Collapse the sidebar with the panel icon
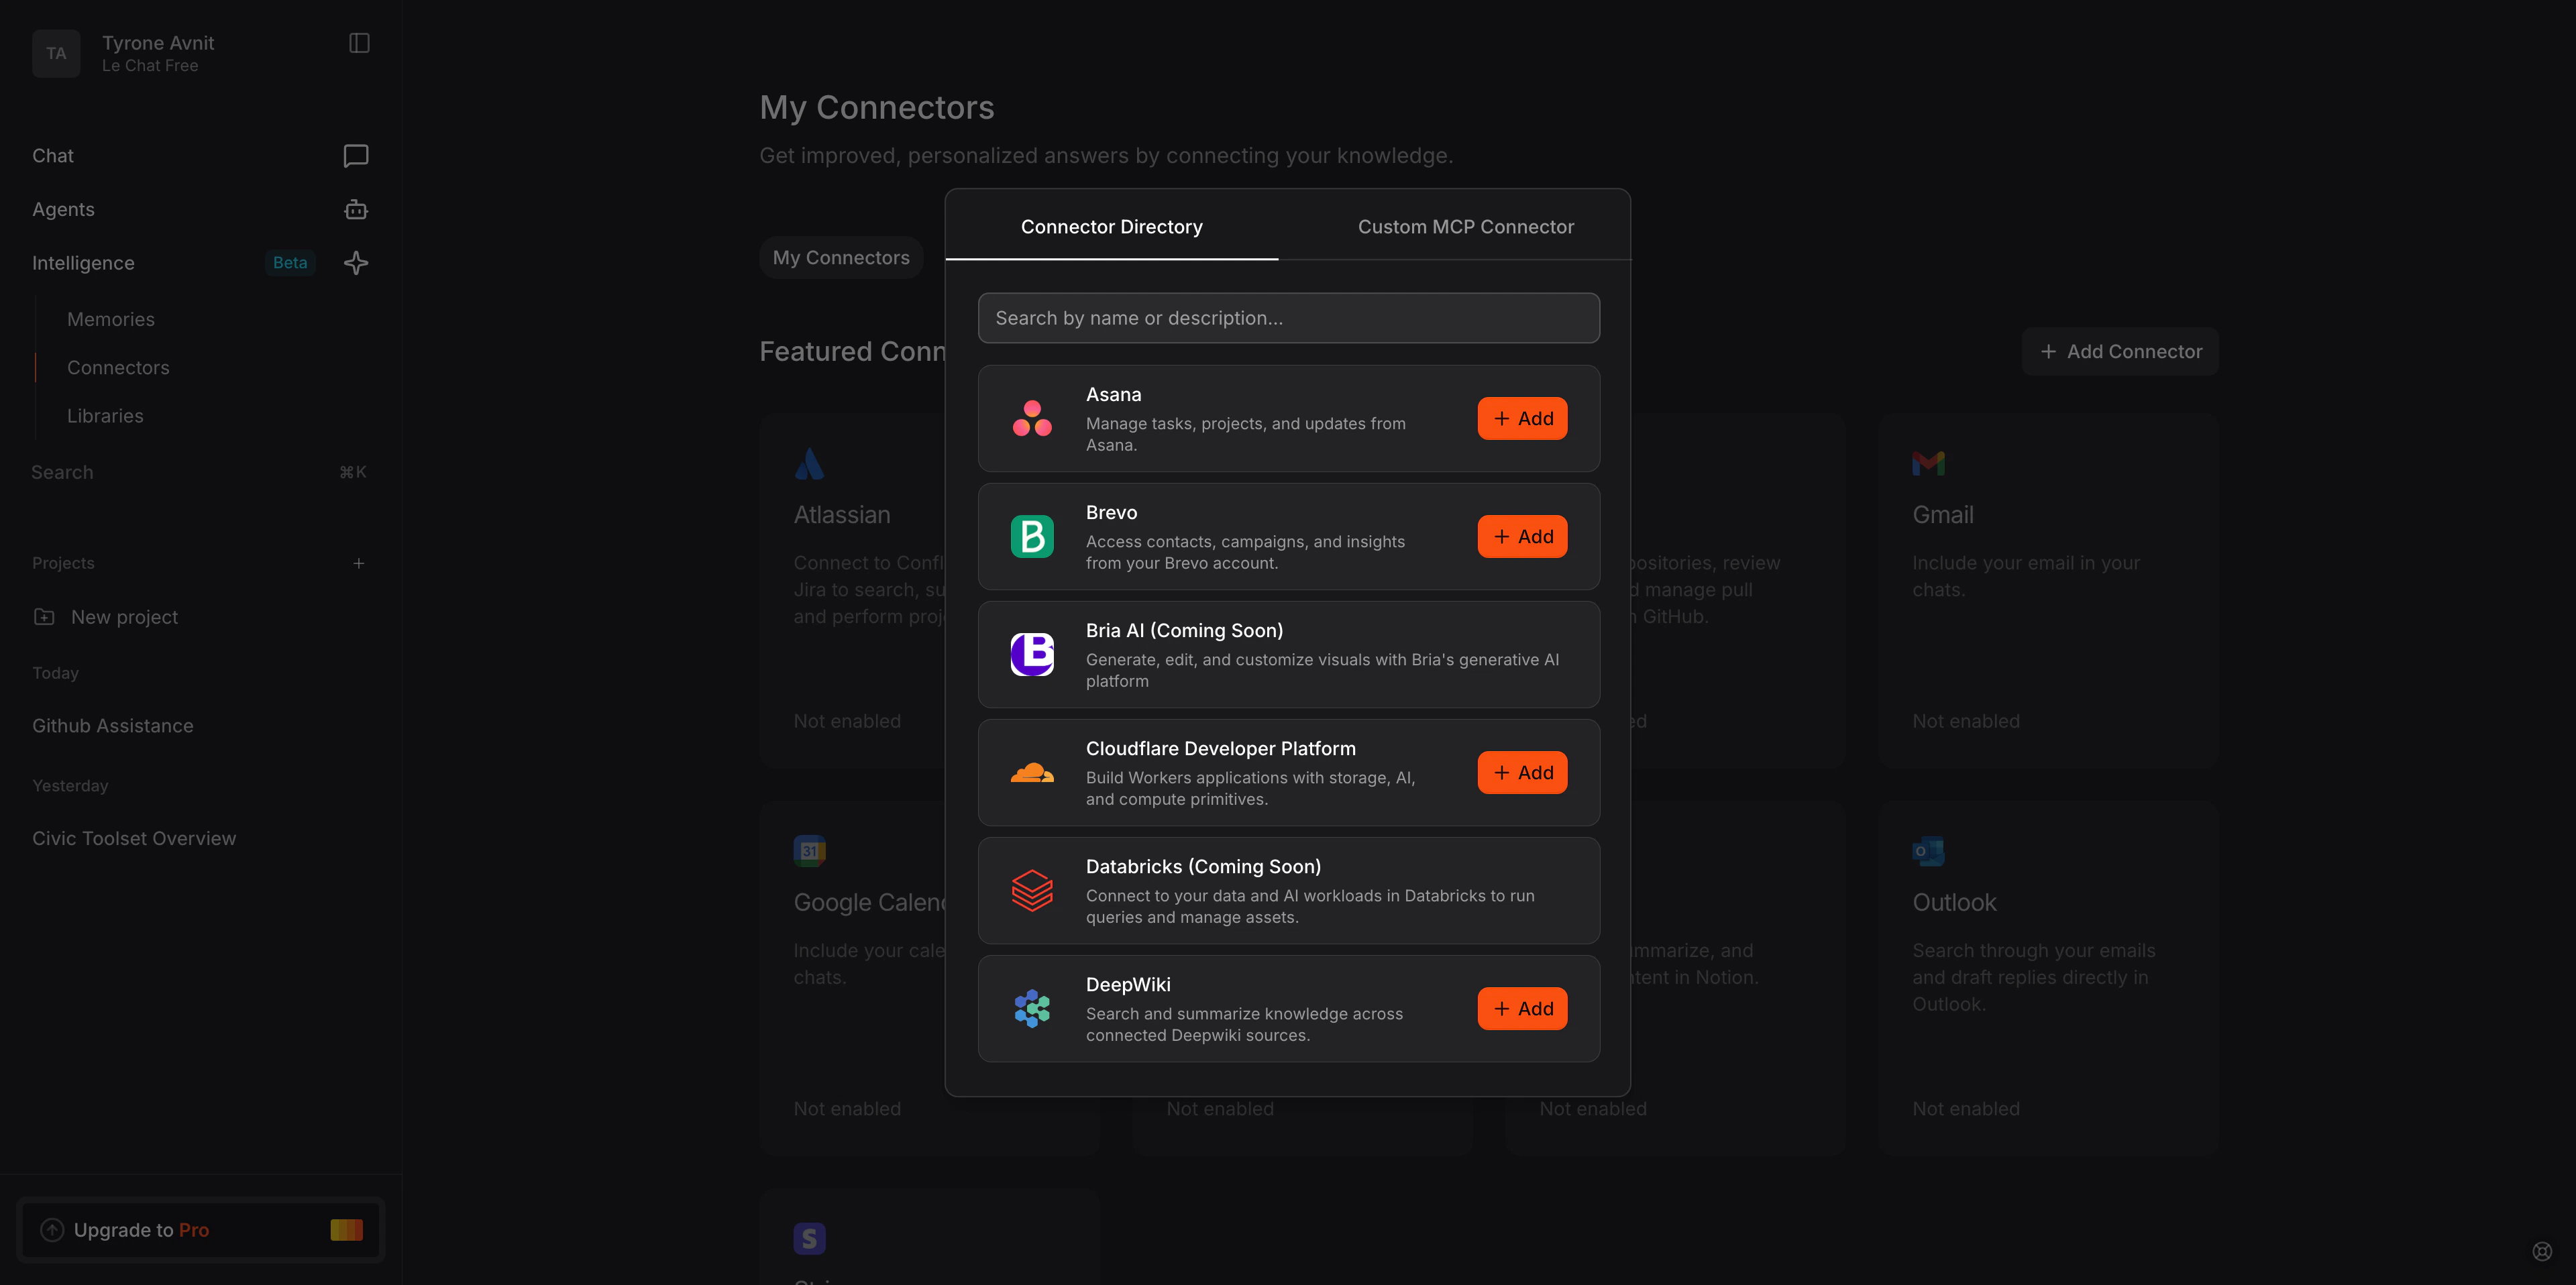The width and height of the screenshot is (2576, 1285). [359, 43]
